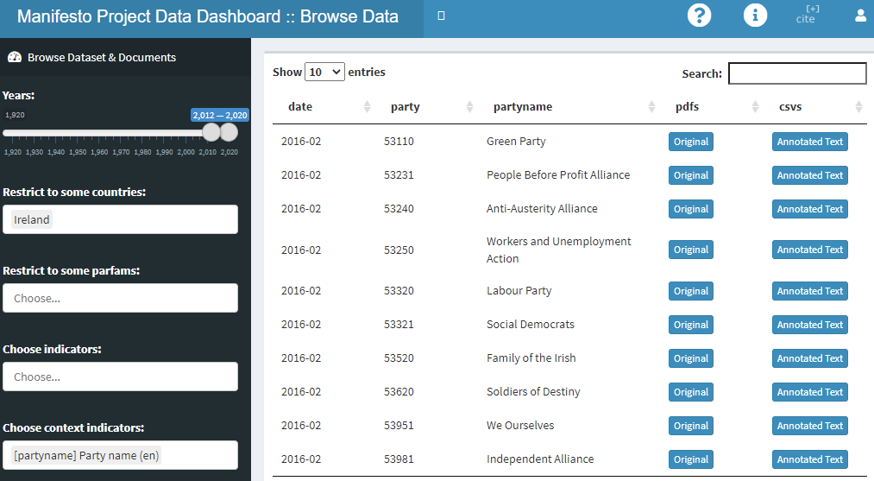Open the Choose indicators selector

pyautogui.click(x=120, y=377)
